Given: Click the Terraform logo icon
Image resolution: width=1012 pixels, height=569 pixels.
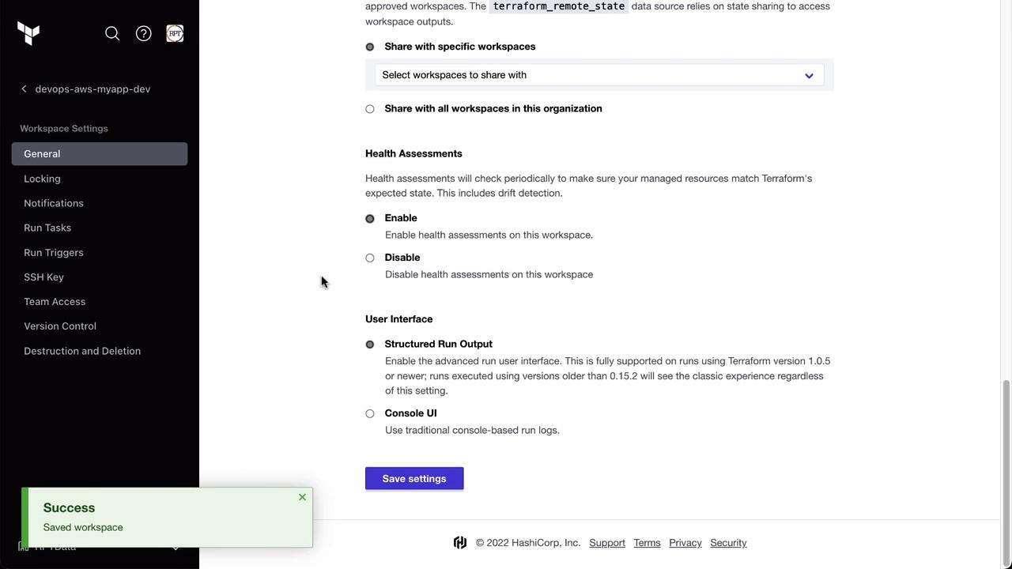Looking at the screenshot, I should pyautogui.click(x=28, y=33).
